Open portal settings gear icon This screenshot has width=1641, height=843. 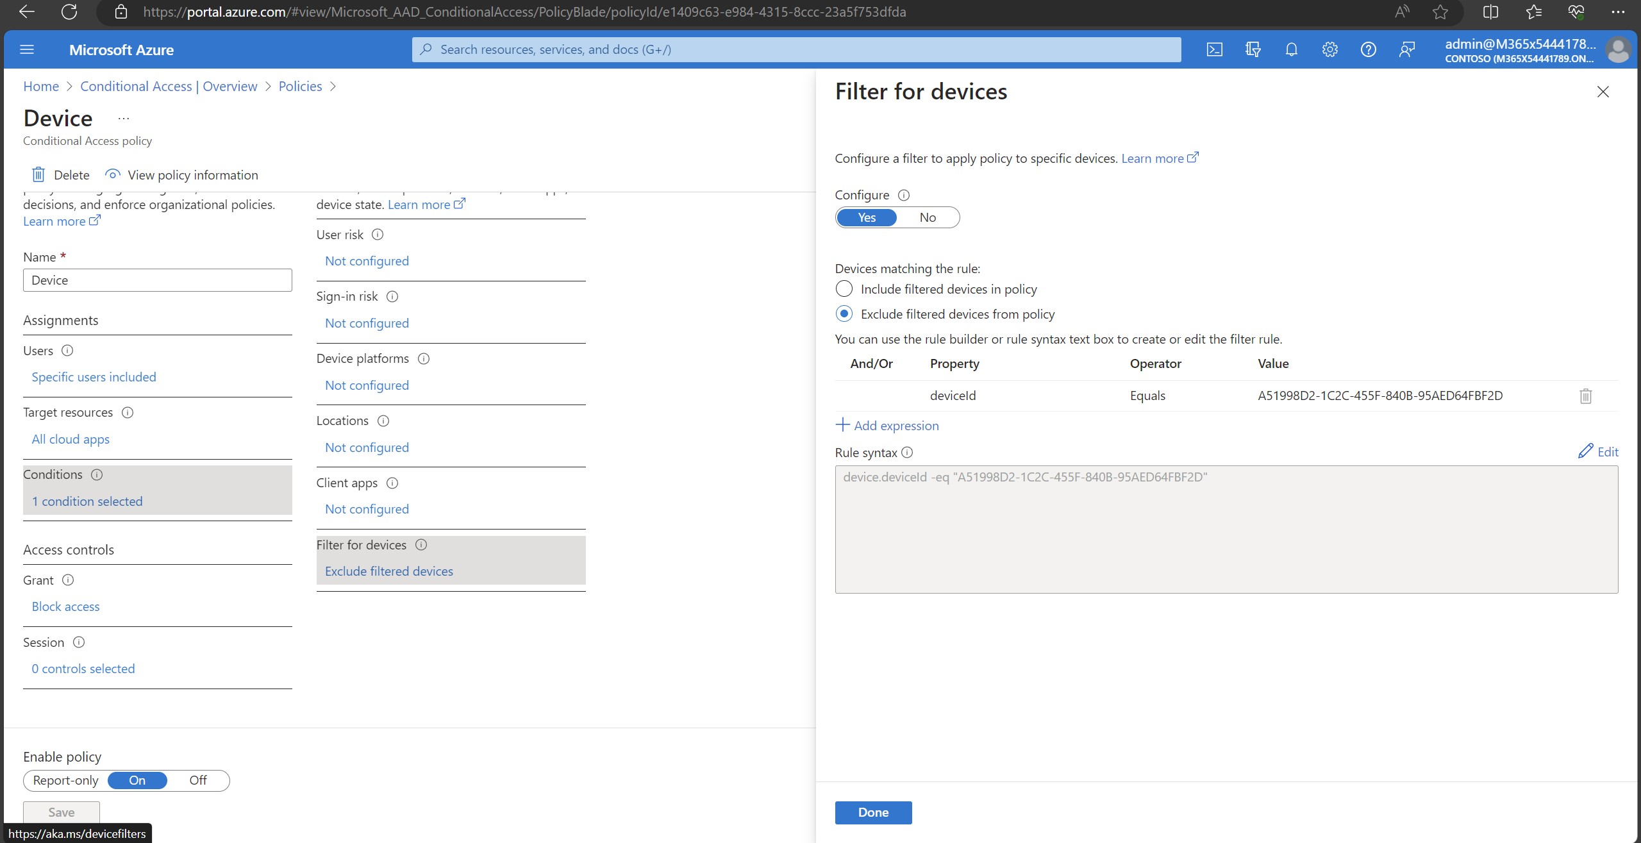1329,49
